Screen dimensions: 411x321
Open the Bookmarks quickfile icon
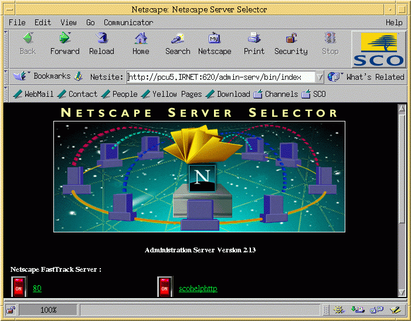tap(20, 76)
